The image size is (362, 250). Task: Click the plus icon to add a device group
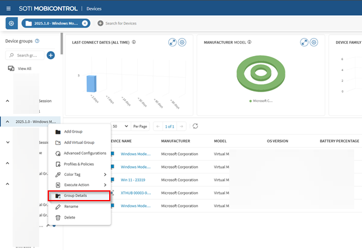pyautogui.click(x=51, y=55)
